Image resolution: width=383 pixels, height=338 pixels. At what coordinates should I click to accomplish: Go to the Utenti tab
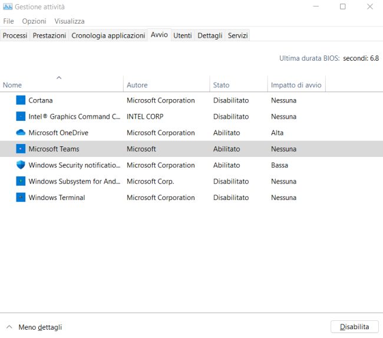click(x=183, y=36)
